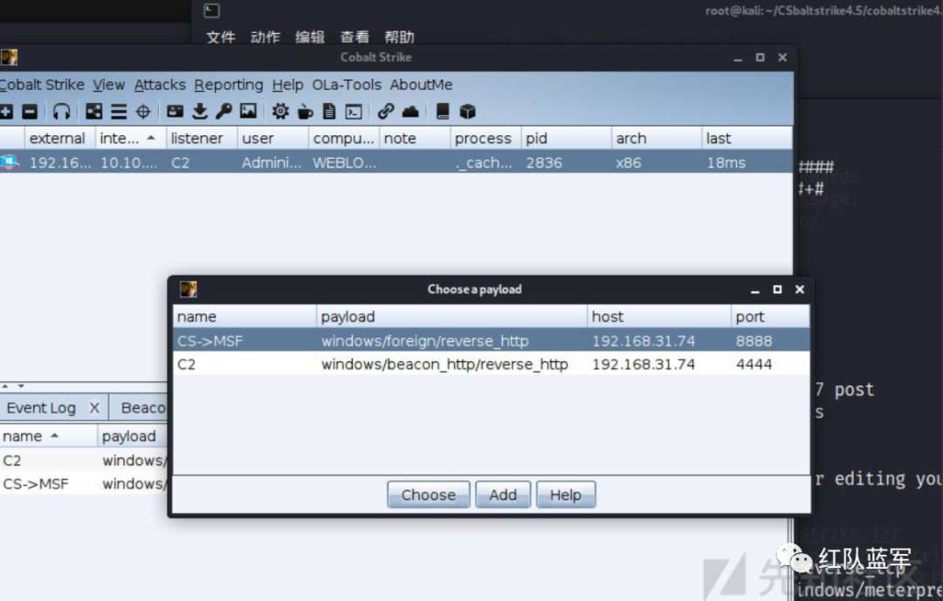The height and width of the screenshot is (601, 943).
Task: Show targets view crosshair icon
Action: tap(143, 111)
